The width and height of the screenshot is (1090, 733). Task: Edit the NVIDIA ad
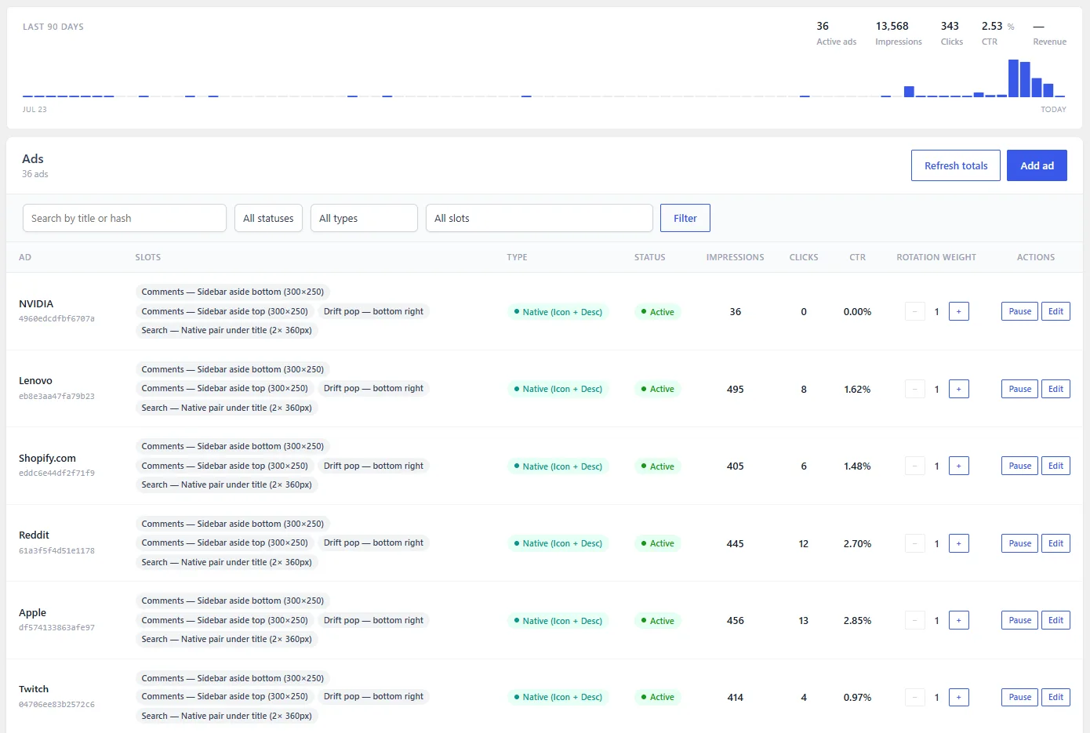(x=1055, y=311)
